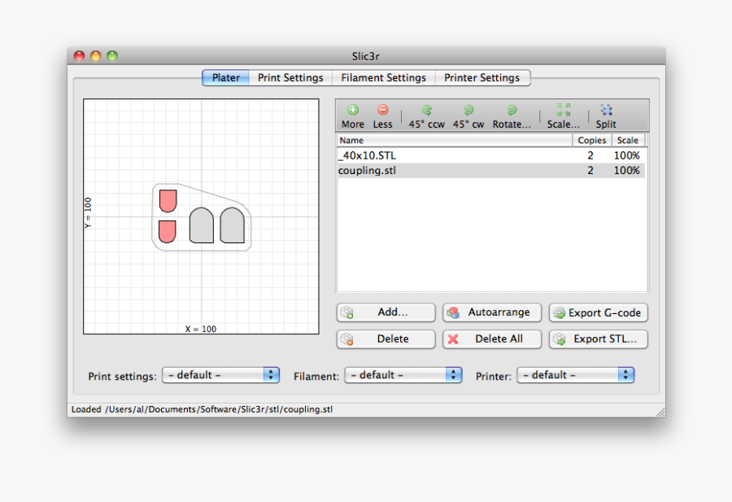Switch to the Filament Settings tab
This screenshot has height=502, width=732.
click(x=383, y=77)
